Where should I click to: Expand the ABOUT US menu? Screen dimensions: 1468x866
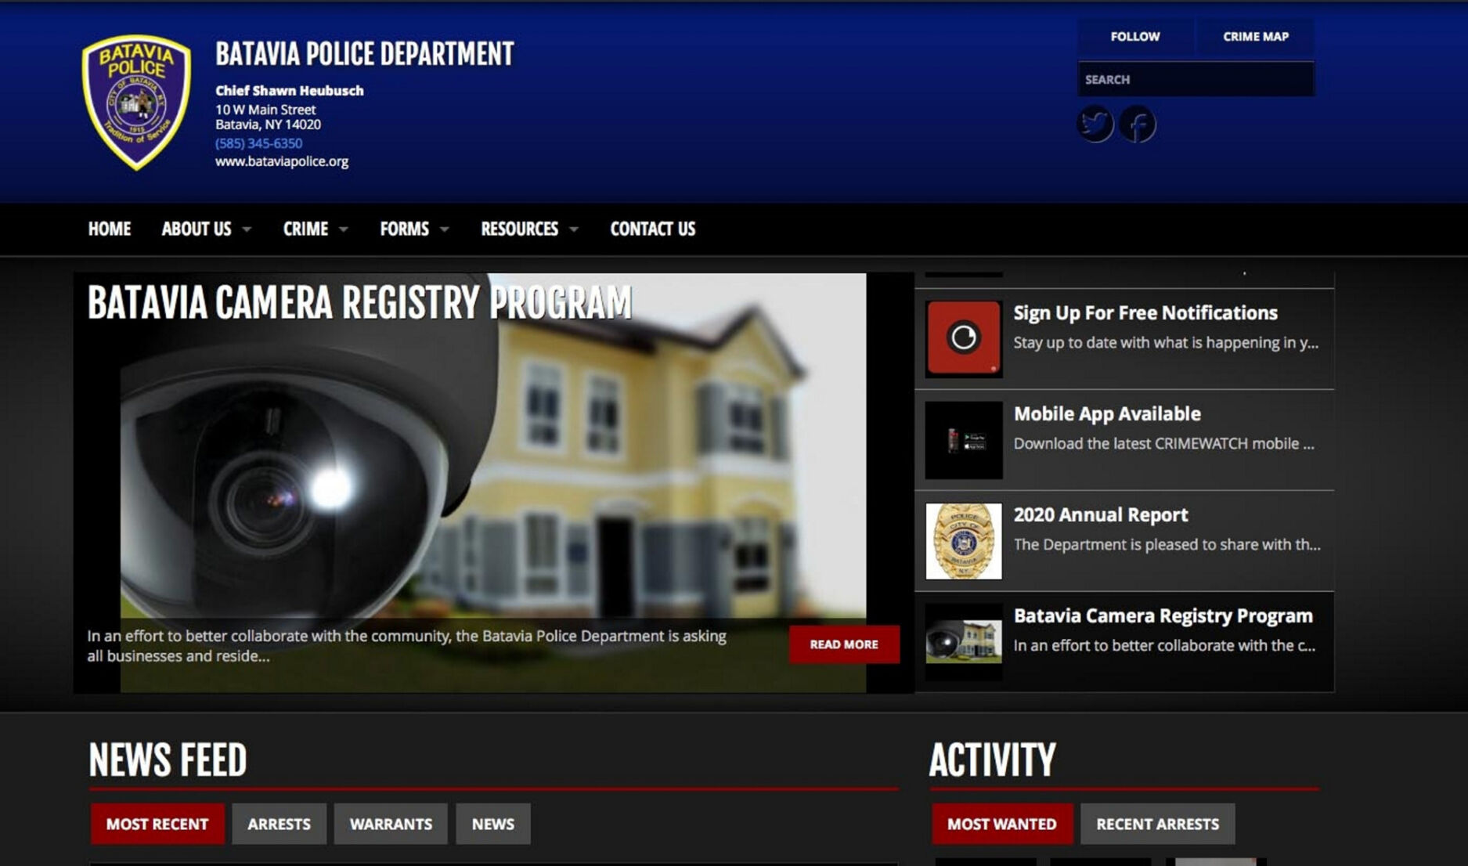click(197, 229)
